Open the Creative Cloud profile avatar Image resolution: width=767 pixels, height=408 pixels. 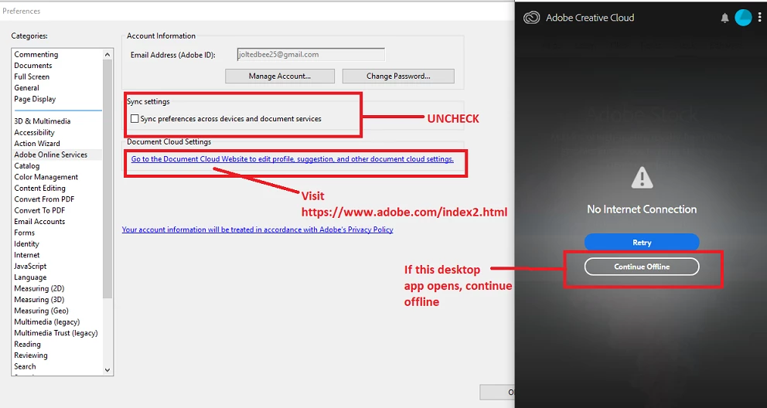[743, 18]
